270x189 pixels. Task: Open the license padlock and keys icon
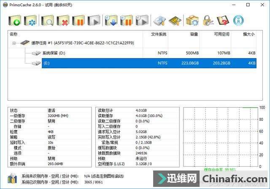click(x=208, y=21)
